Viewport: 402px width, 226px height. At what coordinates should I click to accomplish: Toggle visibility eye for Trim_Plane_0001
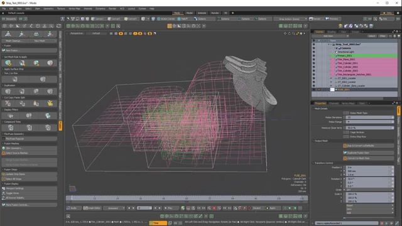(314, 60)
